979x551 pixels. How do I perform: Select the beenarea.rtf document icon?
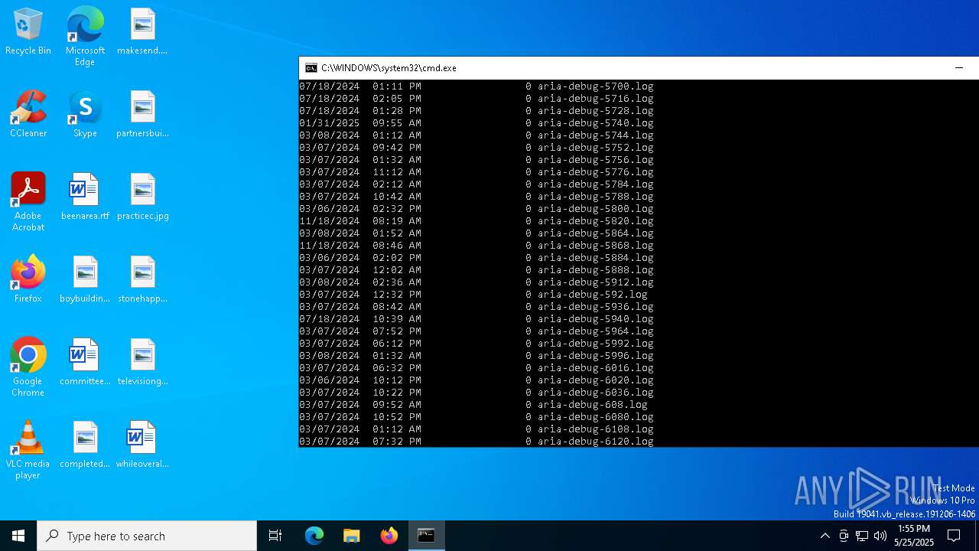point(85,197)
